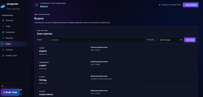Screen dimensions: 203x97
Task: Toggle the hamburger sidebar menu button
Action: click(x=37, y=5)
